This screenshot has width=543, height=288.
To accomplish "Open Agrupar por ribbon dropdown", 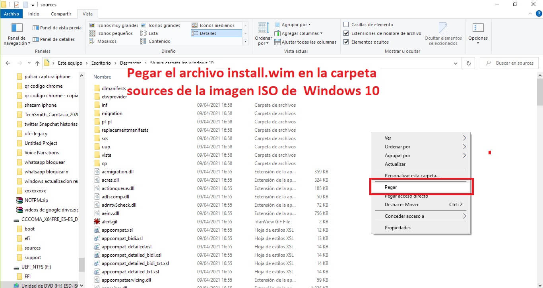I will [293, 25].
